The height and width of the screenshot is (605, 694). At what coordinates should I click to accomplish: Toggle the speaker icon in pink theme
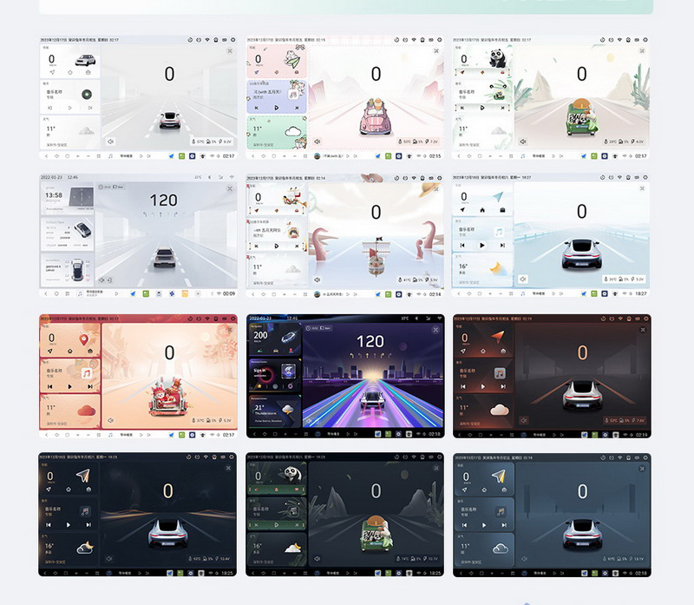[317, 141]
